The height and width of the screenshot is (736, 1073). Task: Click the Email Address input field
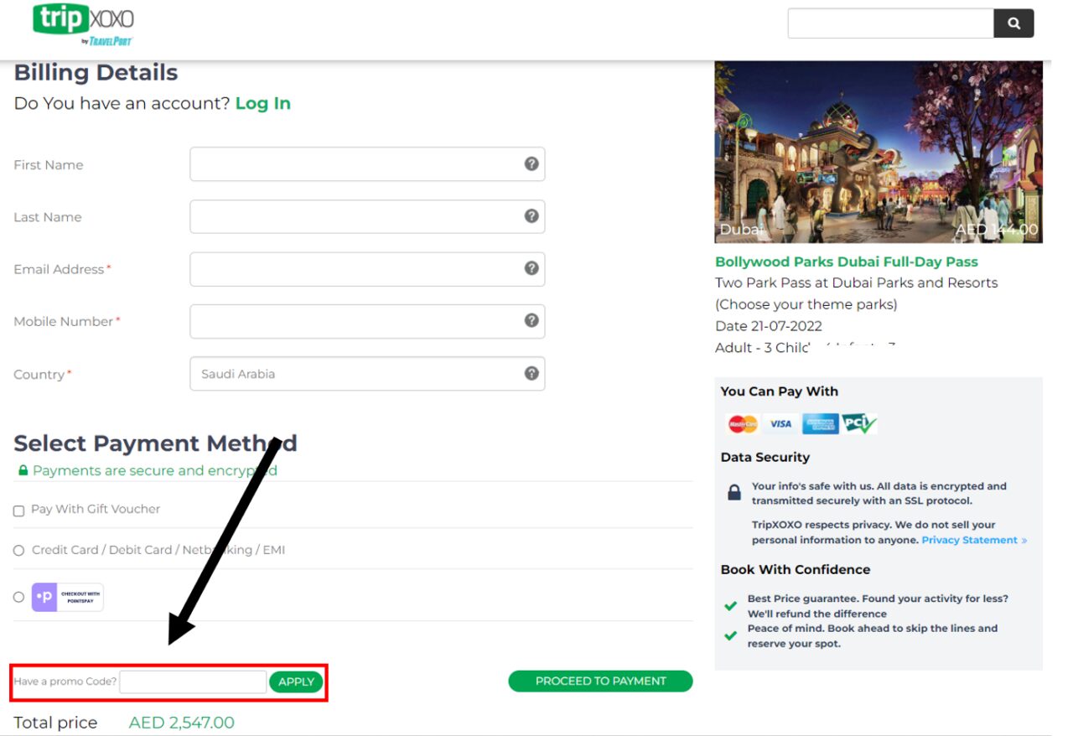point(367,269)
